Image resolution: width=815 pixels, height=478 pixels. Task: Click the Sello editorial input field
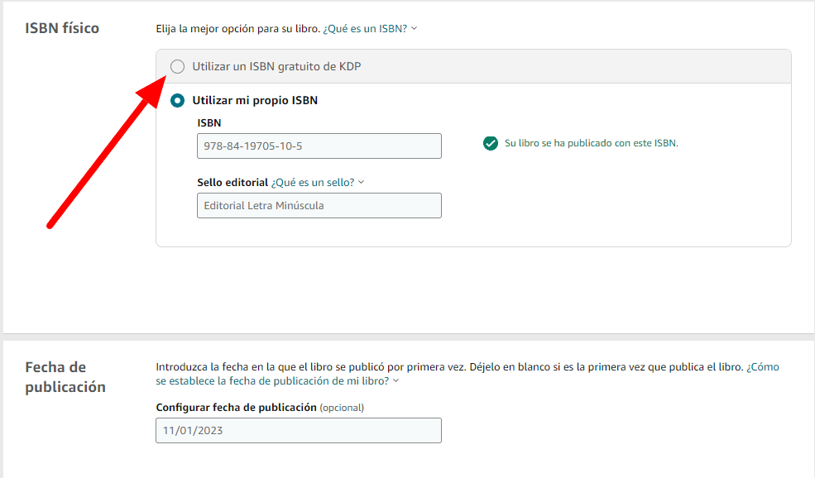tap(319, 206)
